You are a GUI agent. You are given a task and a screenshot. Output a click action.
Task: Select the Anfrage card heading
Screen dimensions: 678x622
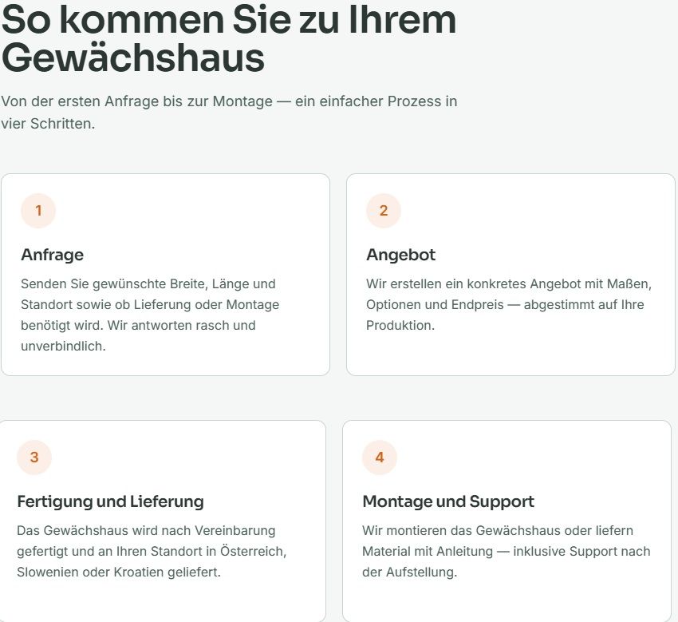pos(53,255)
